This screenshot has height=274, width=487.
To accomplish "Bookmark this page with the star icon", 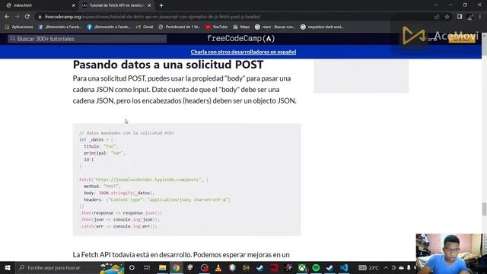I will 447,17.
